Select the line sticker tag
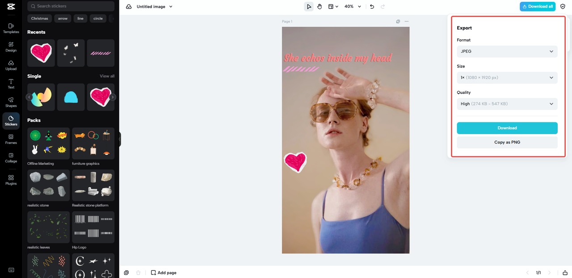572x278 pixels. (x=80, y=18)
